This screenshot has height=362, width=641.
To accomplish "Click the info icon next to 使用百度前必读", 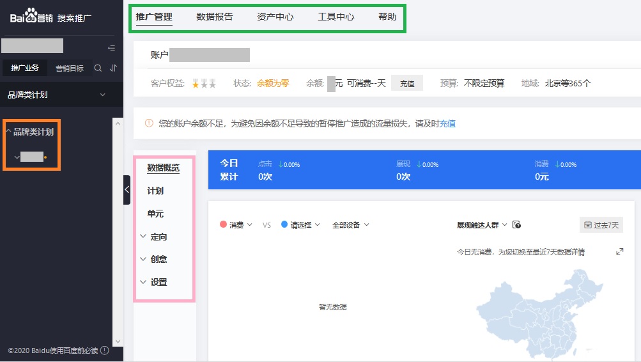I will coord(105,350).
